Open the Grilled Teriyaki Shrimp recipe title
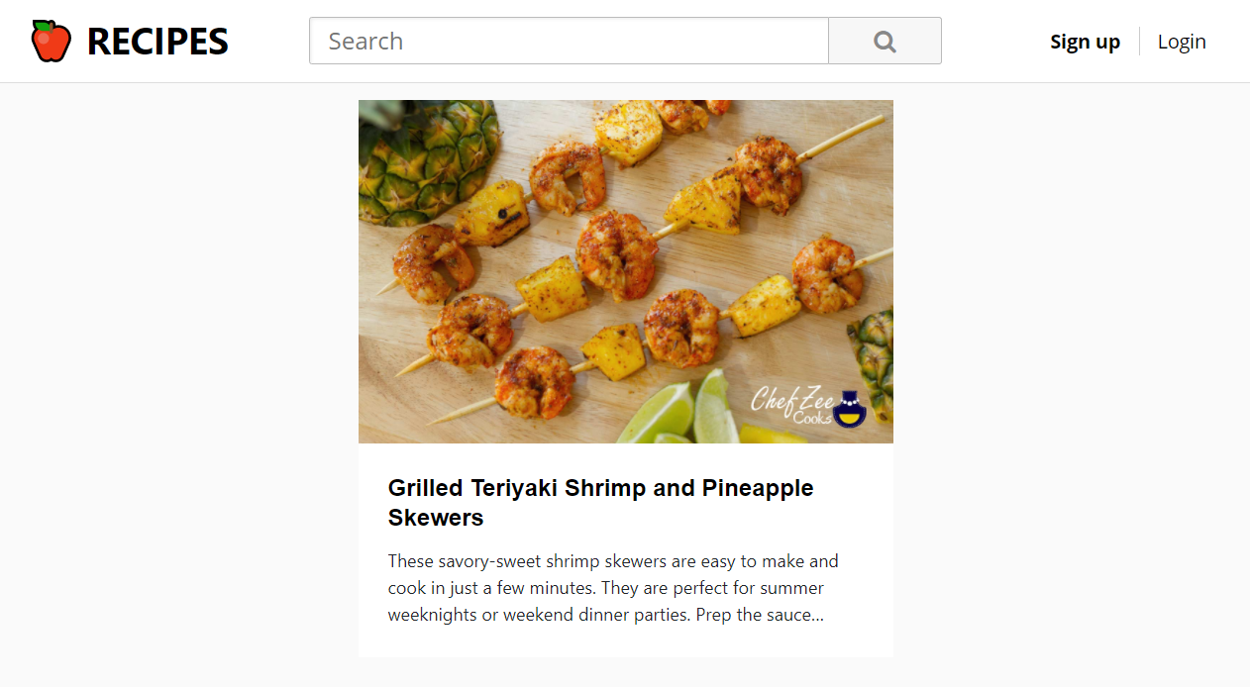This screenshot has height=687, width=1250. pos(601,503)
